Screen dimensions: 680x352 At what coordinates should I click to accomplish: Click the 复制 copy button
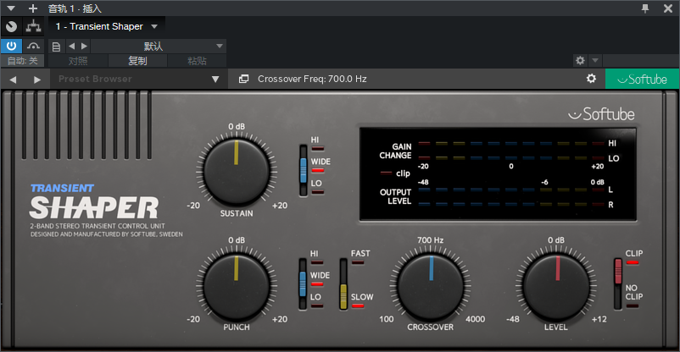(137, 61)
